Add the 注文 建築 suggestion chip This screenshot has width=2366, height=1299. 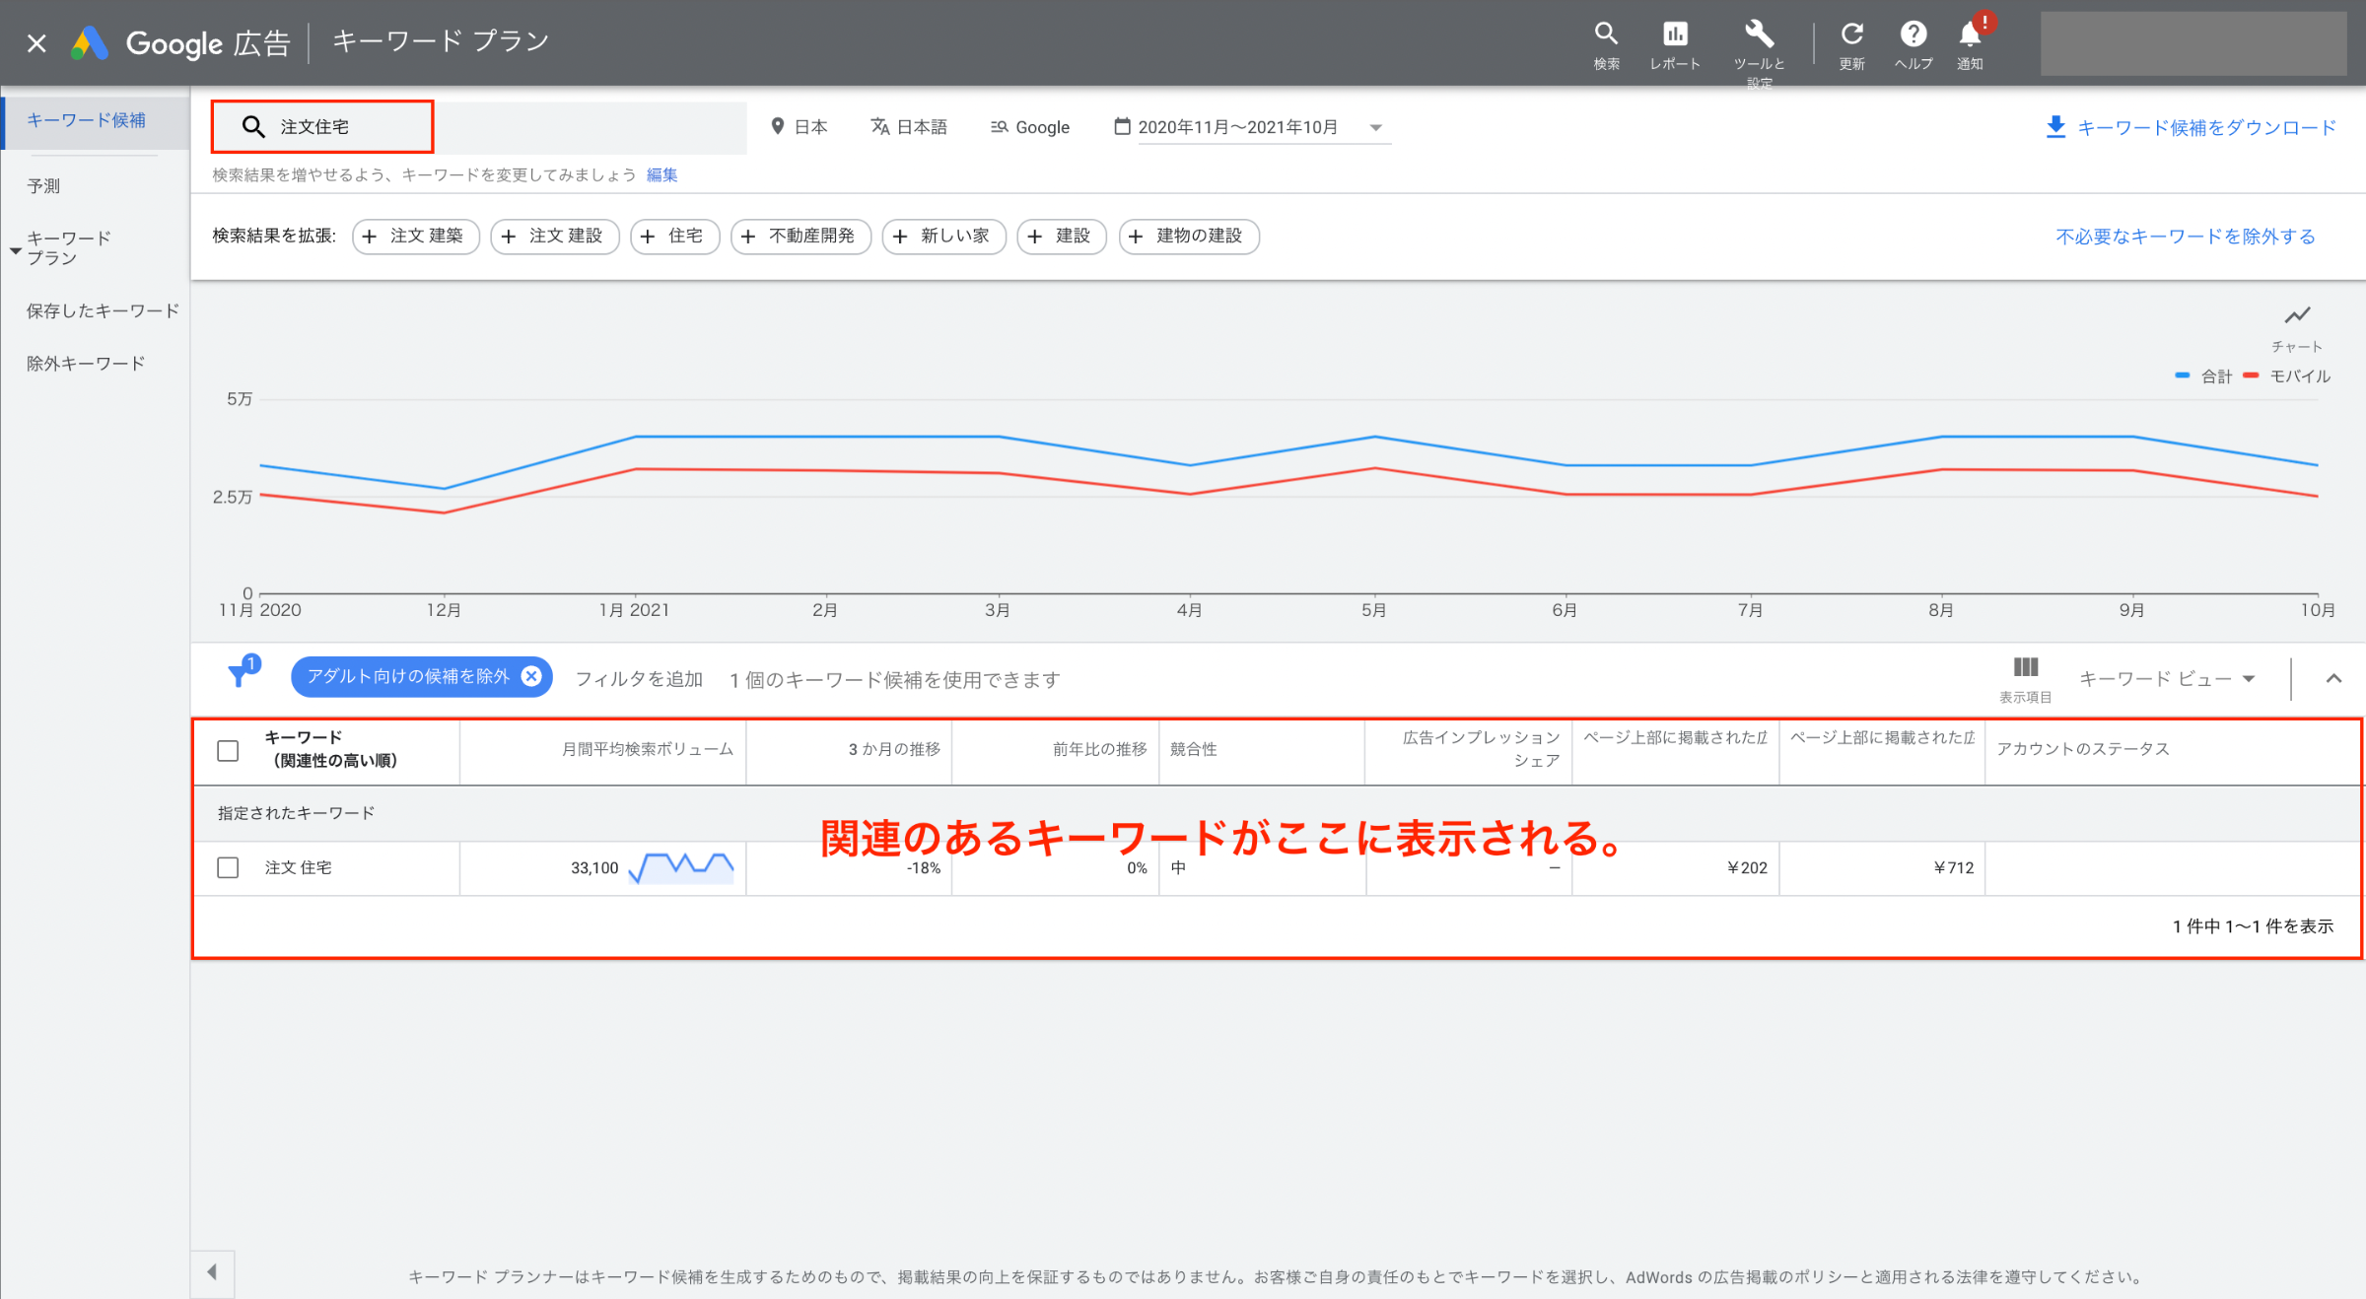[415, 236]
